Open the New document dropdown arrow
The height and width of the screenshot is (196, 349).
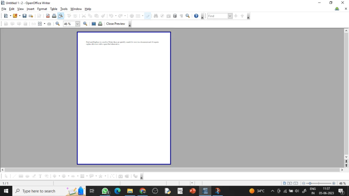tap(11, 16)
